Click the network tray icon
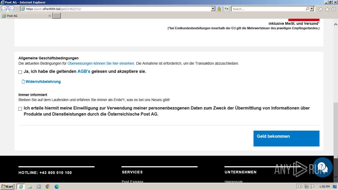The width and height of the screenshot is (338, 190). click(307, 187)
